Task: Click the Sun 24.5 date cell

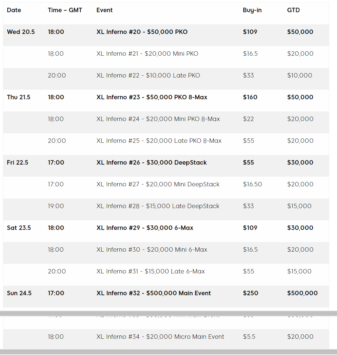Action: click(x=19, y=293)
